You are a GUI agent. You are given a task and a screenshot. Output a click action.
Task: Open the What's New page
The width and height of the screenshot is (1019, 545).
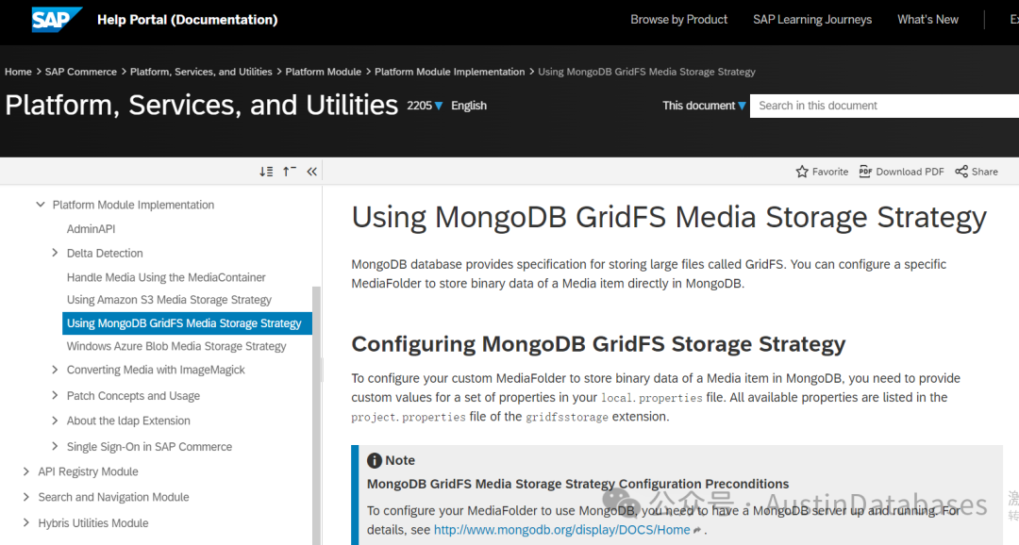pos(927,20)
